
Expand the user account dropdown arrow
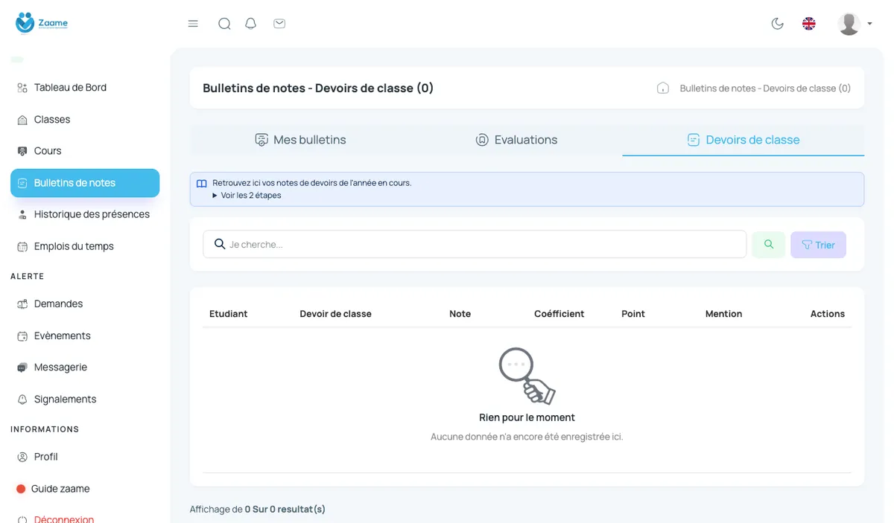click(869, 24)
